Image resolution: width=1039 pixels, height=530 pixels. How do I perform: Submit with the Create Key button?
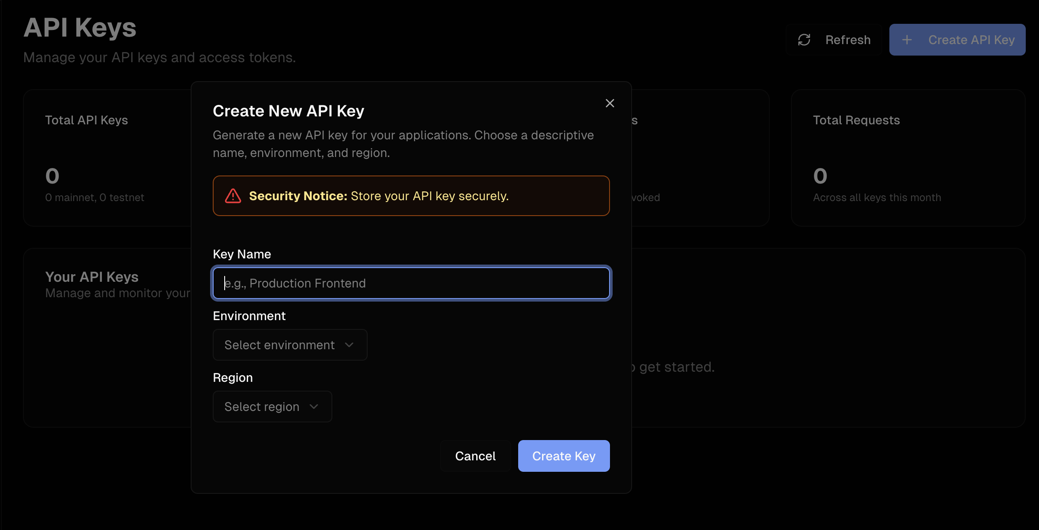click(x=564, y=456)
